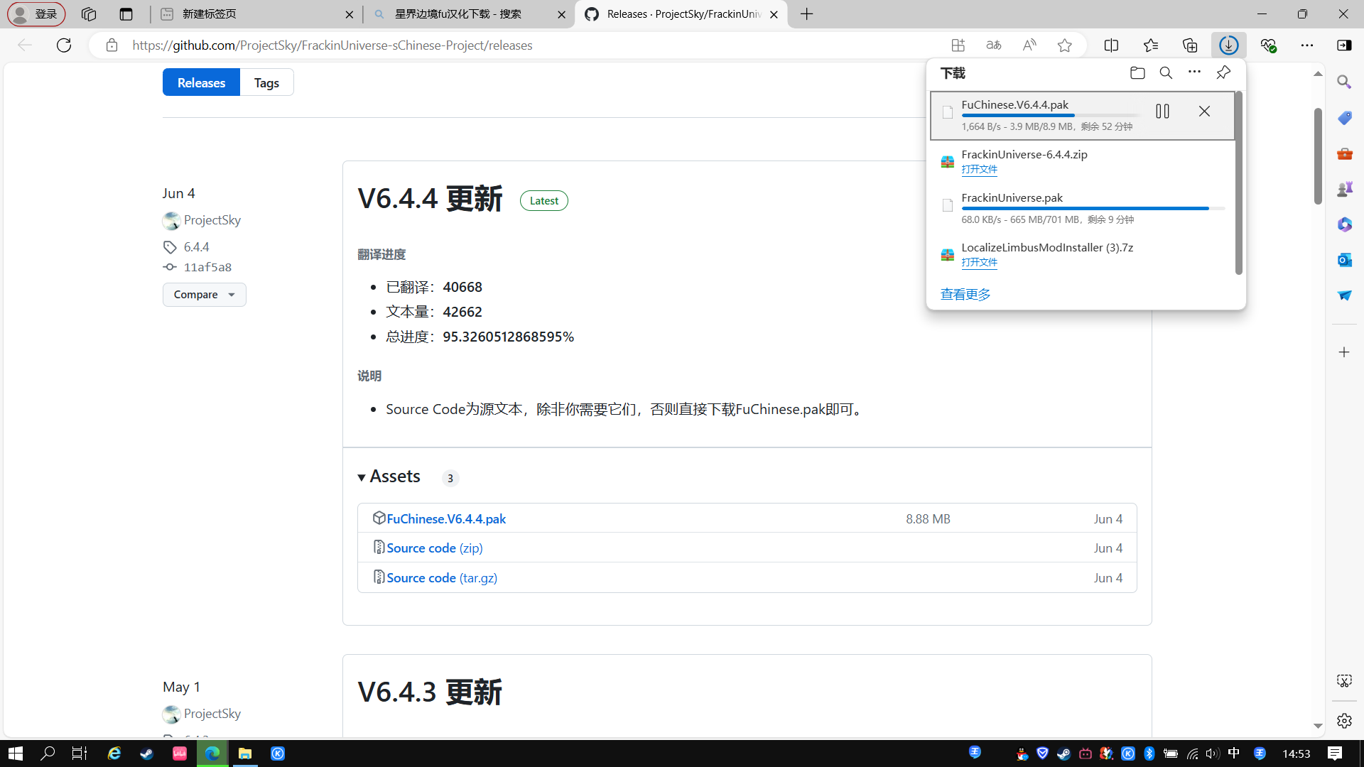The image size is (1364, 767).
Task: Toggle pin on Downloads panel
Action: pos(1223,72)
